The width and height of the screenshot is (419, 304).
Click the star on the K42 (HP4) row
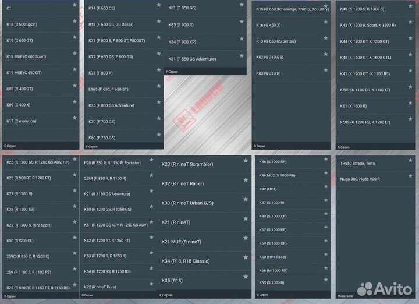pos(325,186)
